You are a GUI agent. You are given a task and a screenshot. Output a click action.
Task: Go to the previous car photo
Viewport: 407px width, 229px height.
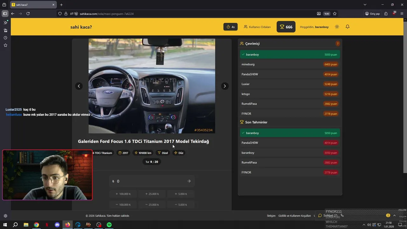79,86
